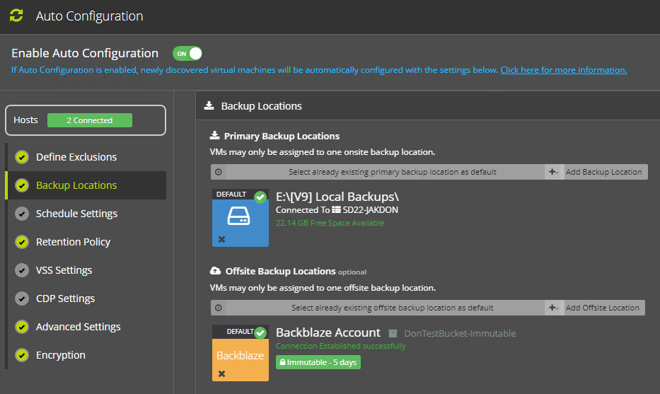Screen dimensions: 660x394
Task: Open Retention Policy settings
Action: point(74,242)
